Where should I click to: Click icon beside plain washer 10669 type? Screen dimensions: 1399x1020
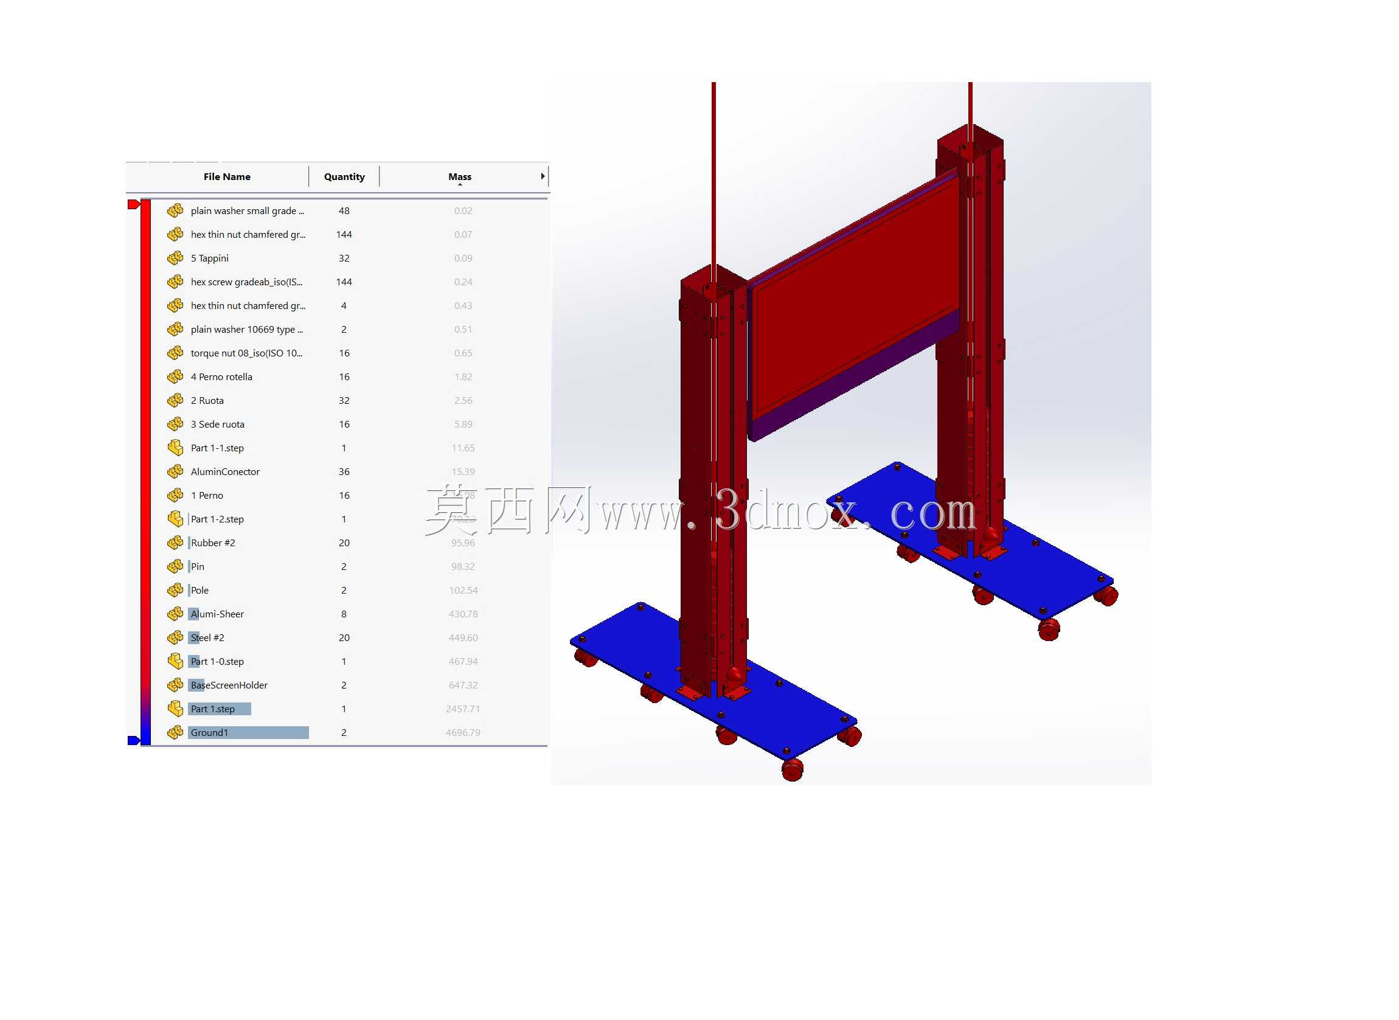coord(175,329)
